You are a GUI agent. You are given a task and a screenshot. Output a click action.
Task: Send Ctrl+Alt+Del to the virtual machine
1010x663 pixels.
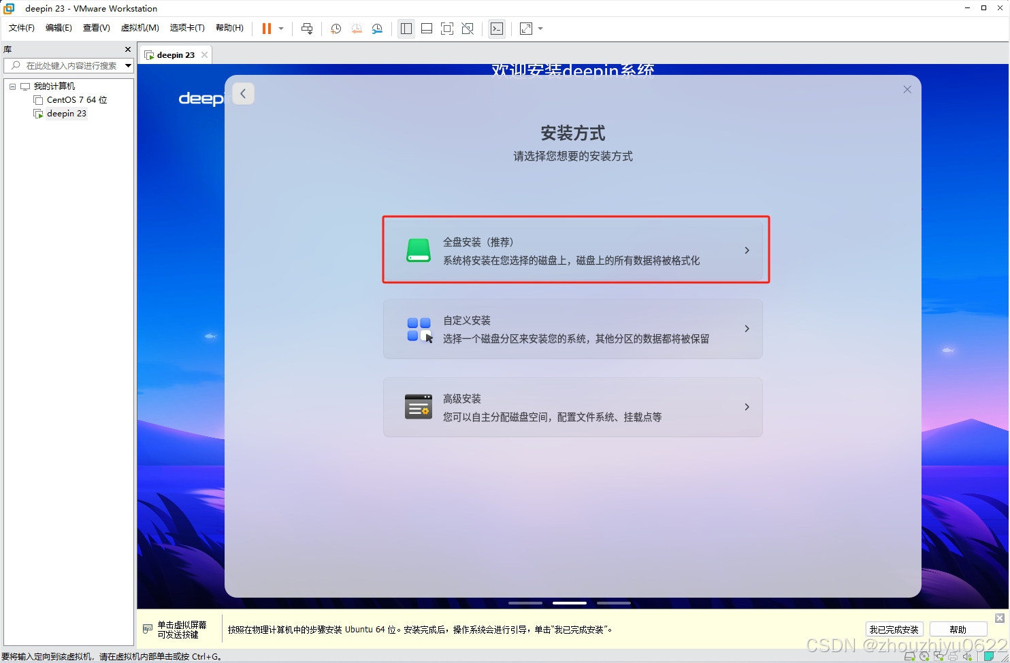[x=307, y=29]
